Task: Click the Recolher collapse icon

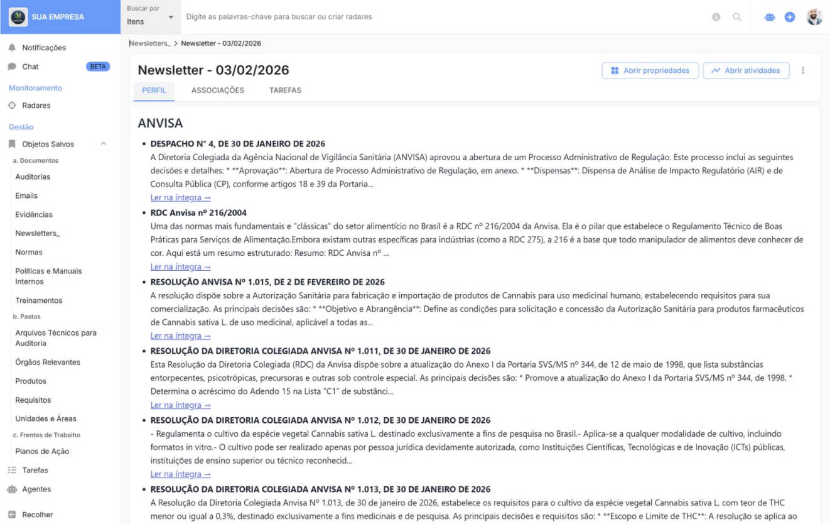Action: tap(12, 515)
